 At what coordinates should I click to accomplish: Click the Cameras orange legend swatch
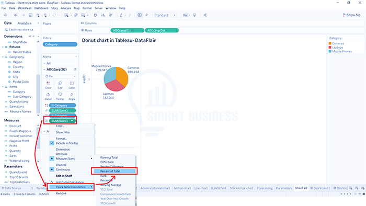(330, 43)
